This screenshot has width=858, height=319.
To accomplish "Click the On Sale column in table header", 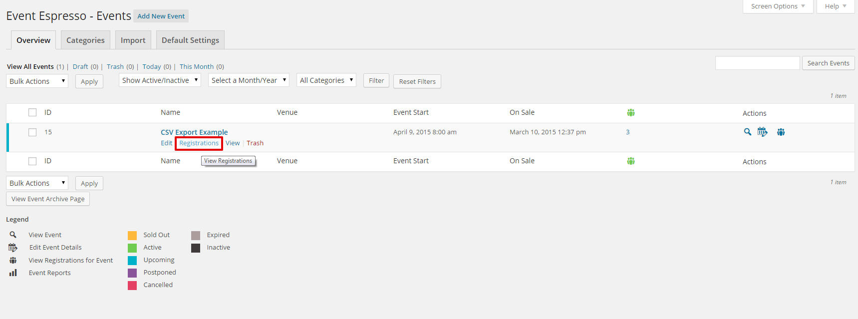I will (522, 112).
